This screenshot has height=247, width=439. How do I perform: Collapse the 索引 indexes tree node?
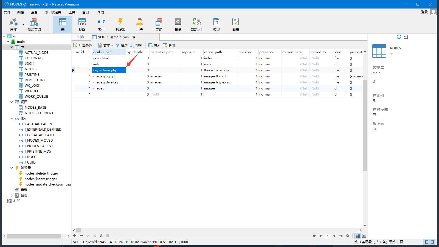pos(12,118)
